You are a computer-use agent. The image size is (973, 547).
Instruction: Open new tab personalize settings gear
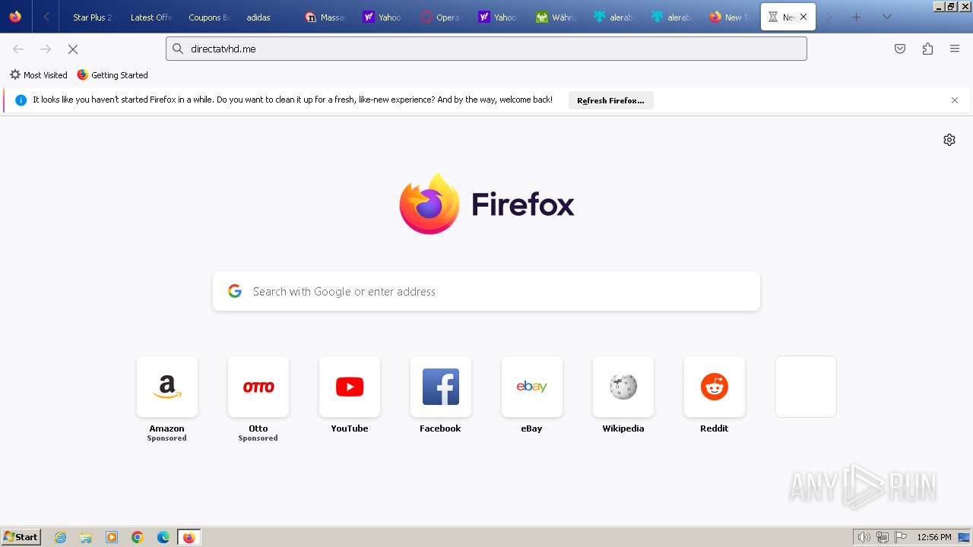[x=949, y=140]
